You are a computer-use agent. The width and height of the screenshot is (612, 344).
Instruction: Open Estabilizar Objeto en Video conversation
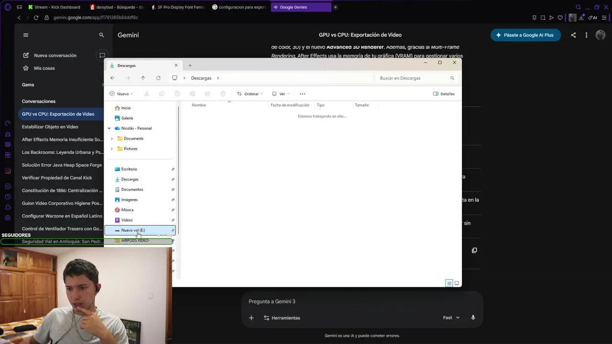(50, 127)
